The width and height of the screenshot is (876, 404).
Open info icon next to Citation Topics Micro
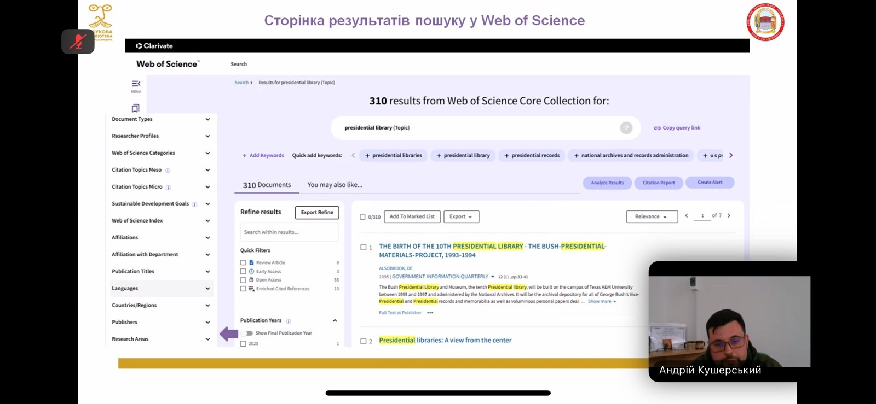pyautogui.click(x=169, y=188)
